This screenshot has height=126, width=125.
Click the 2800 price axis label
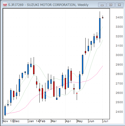point(119,74)
